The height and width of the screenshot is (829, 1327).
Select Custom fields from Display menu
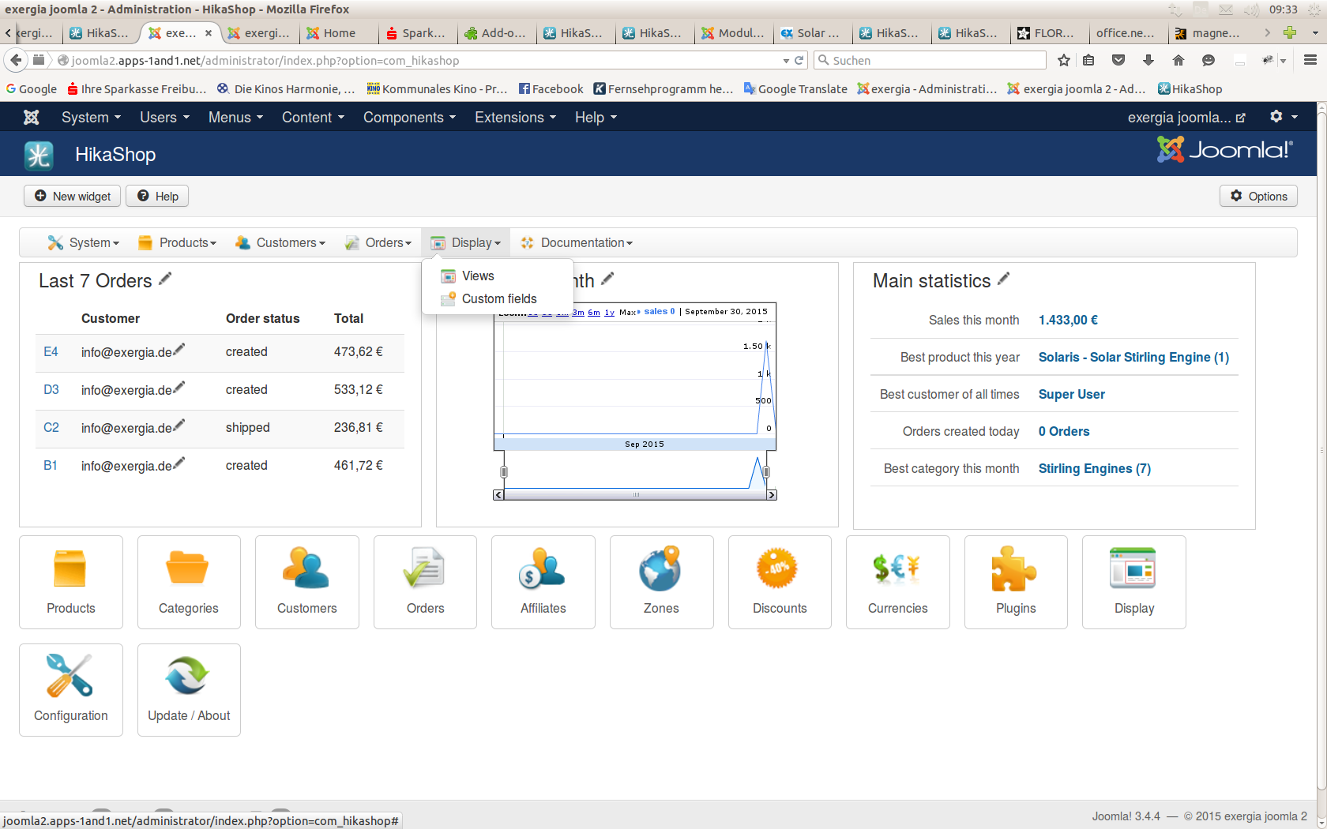coord(498,298)
